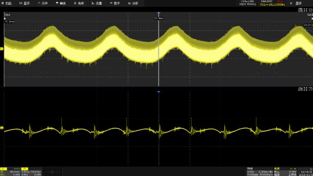Click the camera screenshot icon of upper waveform

(x=300, y=10)
